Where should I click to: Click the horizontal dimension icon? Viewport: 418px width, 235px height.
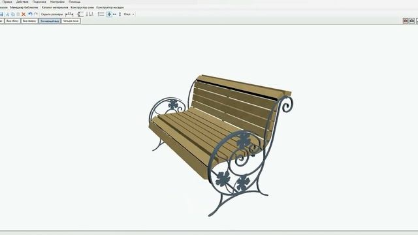point(69,14)
